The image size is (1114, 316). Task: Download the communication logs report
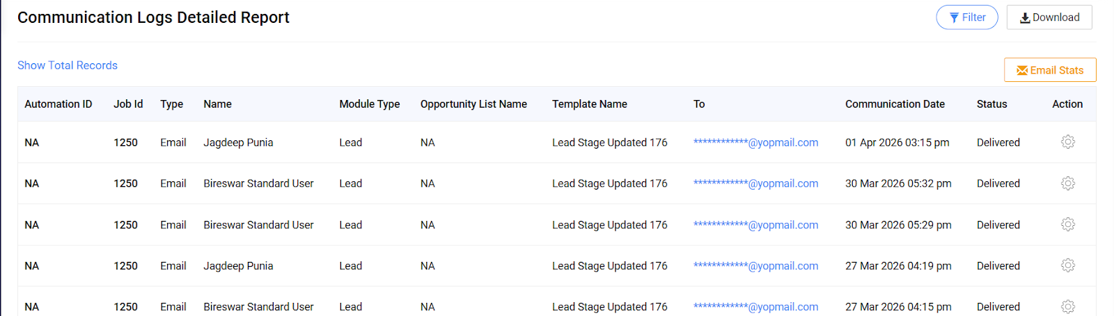point(1049,17)
